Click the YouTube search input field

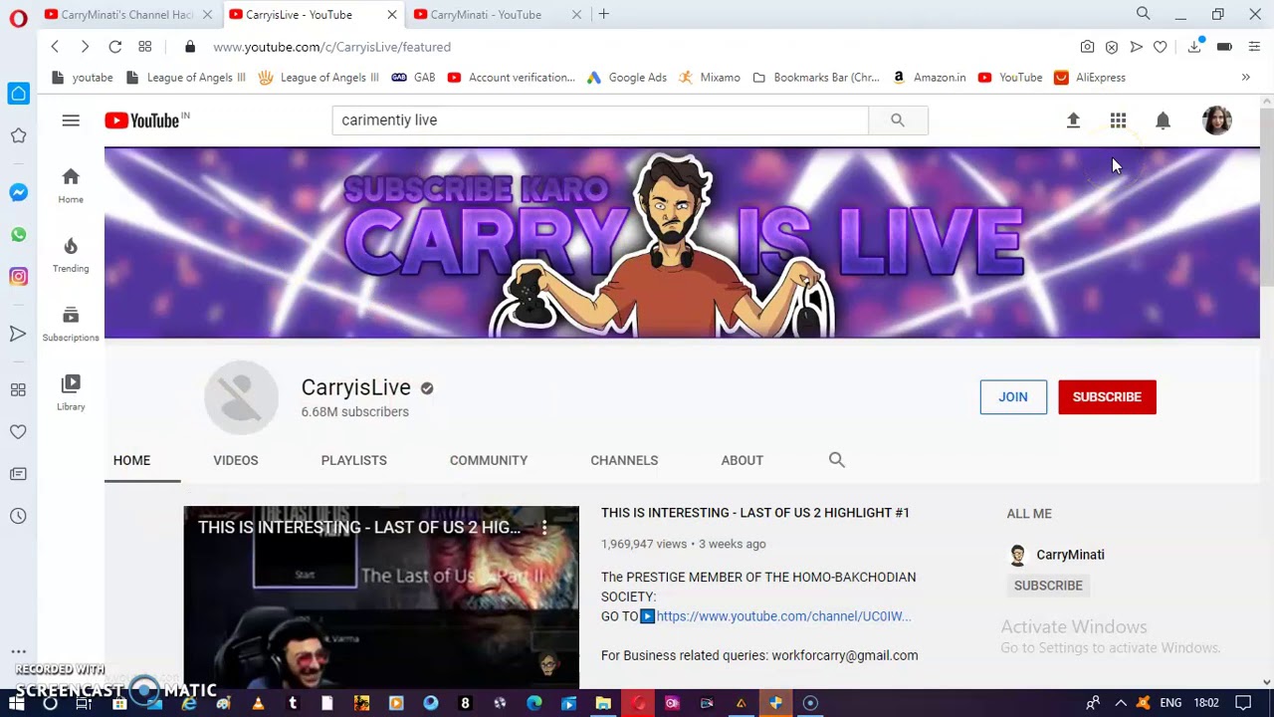tap(600, 120)
